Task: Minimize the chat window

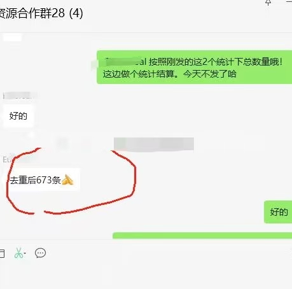Action: (x=289, y=2)
